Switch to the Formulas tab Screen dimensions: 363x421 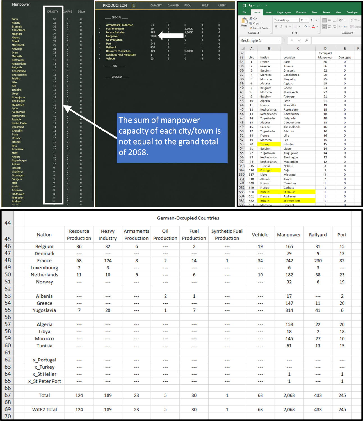[x=301, y=12]
